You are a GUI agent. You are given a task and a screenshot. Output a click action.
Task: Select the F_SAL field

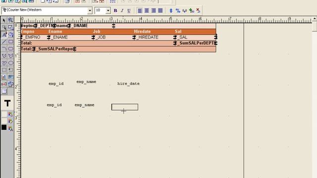click(x=196, y=38)
